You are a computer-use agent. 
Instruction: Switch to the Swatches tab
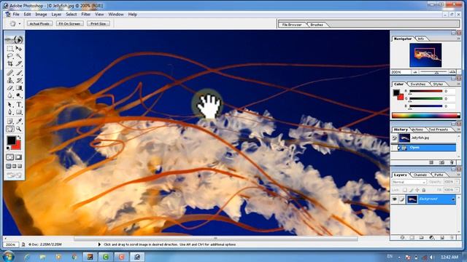pyautogui.click(x=417, y=84)
